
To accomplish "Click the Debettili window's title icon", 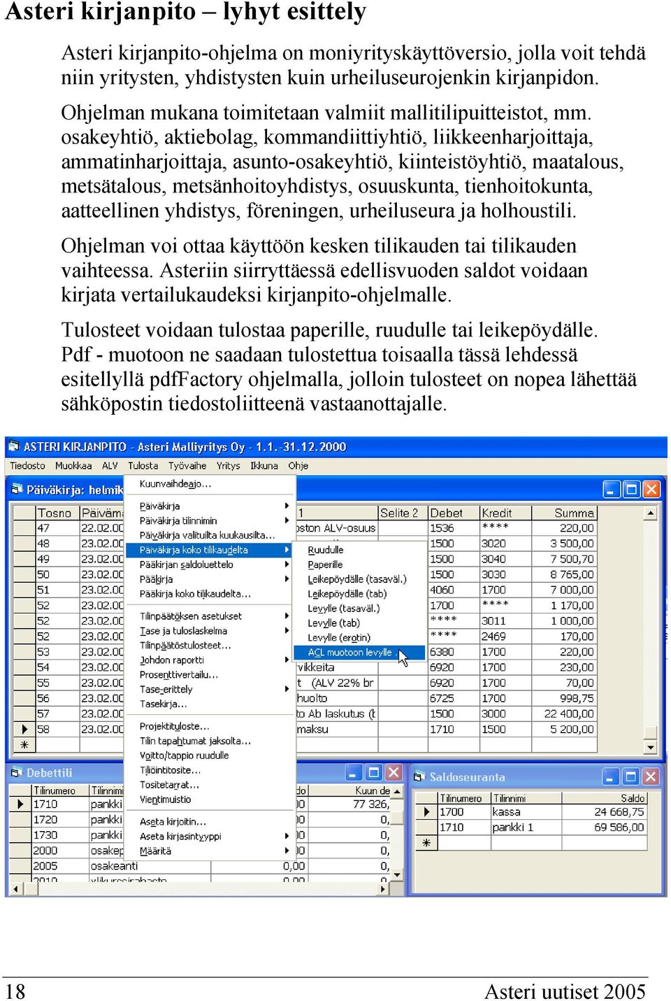I will pos(17,772).
